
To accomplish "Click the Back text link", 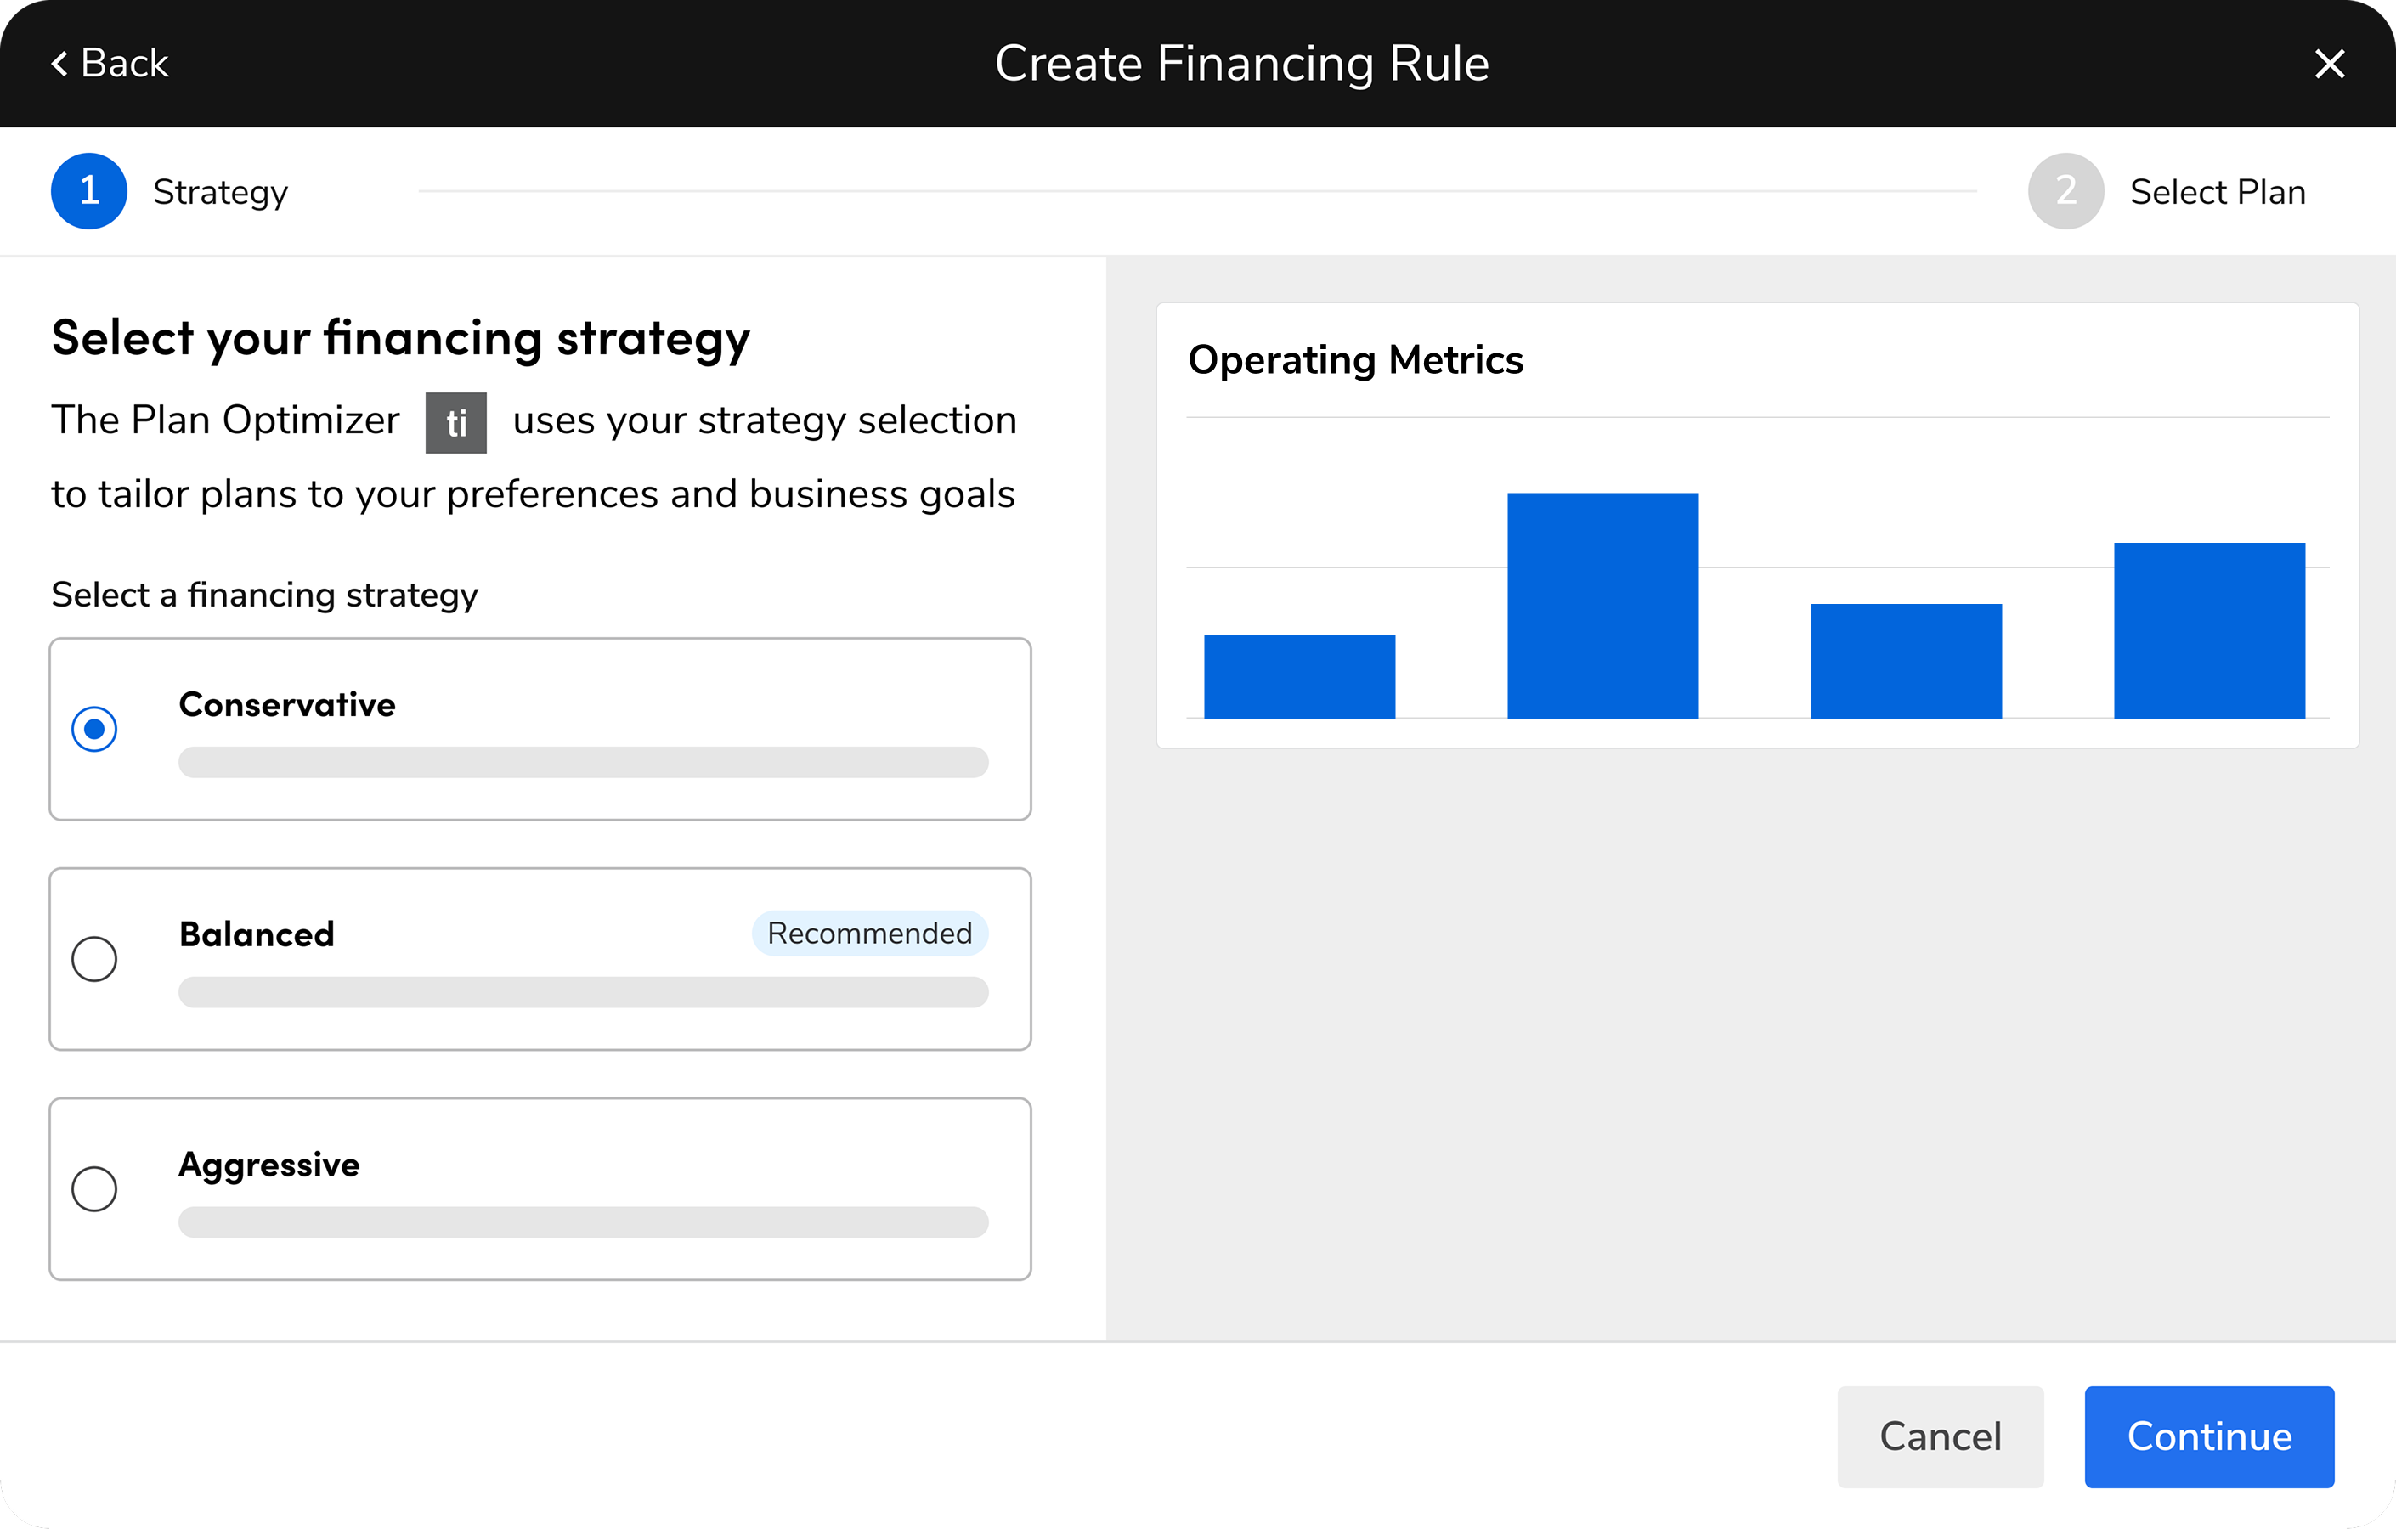I will pos(124,64).
